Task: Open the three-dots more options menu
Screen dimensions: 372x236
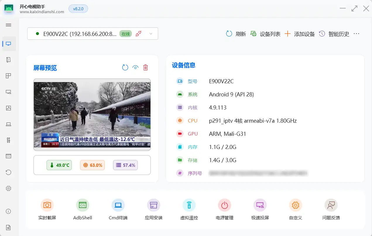Action: coord(356,34)
